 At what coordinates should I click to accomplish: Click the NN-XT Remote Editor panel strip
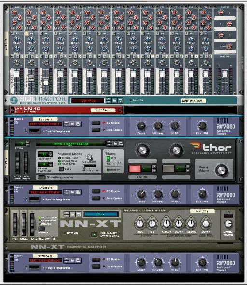[123, 247]
